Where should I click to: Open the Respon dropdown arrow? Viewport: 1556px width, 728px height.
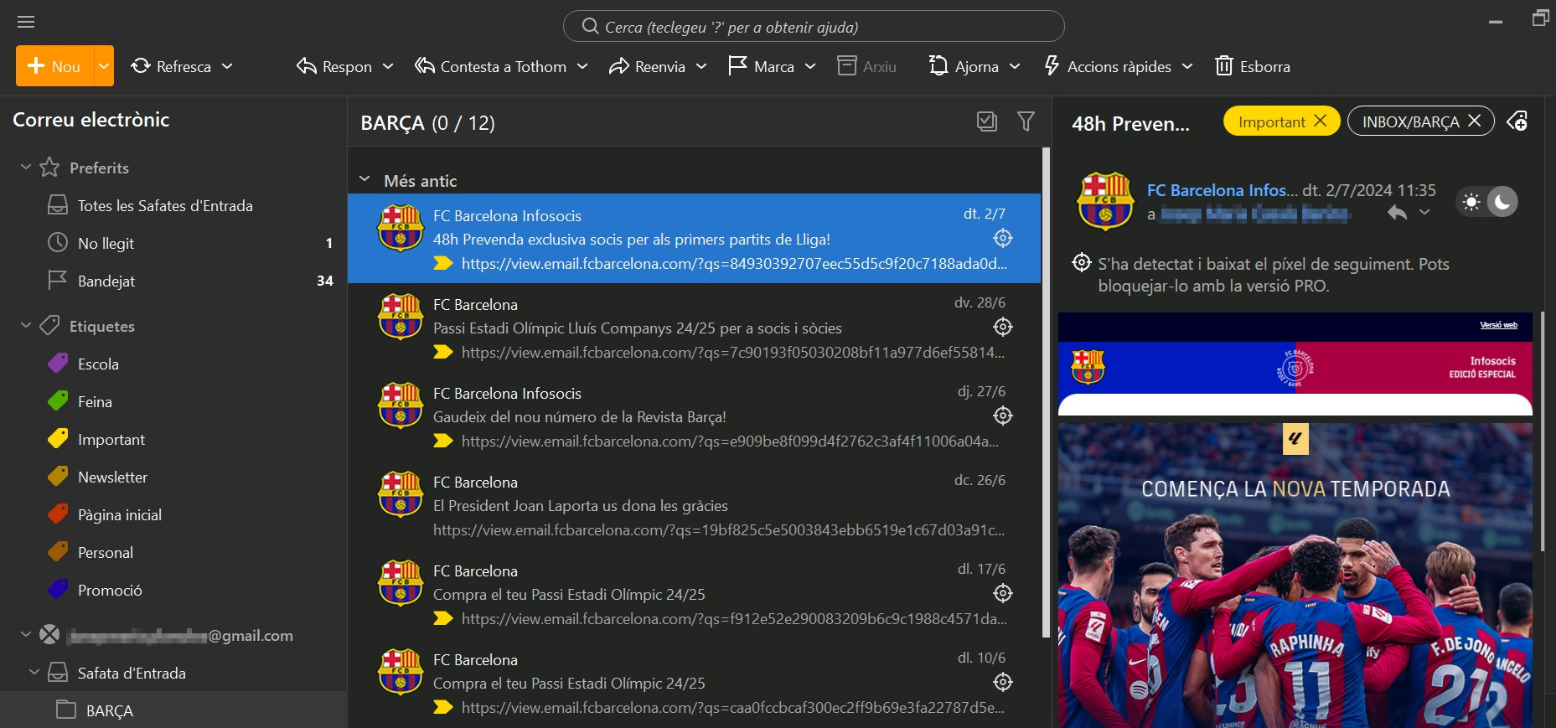click(388, 66)
